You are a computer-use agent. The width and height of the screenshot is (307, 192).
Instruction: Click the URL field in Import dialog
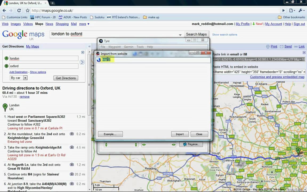pyautogui.click(x=156, y=60)
